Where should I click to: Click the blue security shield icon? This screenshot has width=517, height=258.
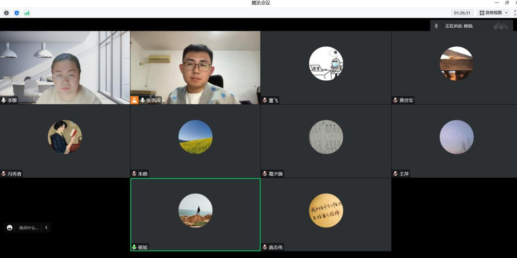coord(17,13)
